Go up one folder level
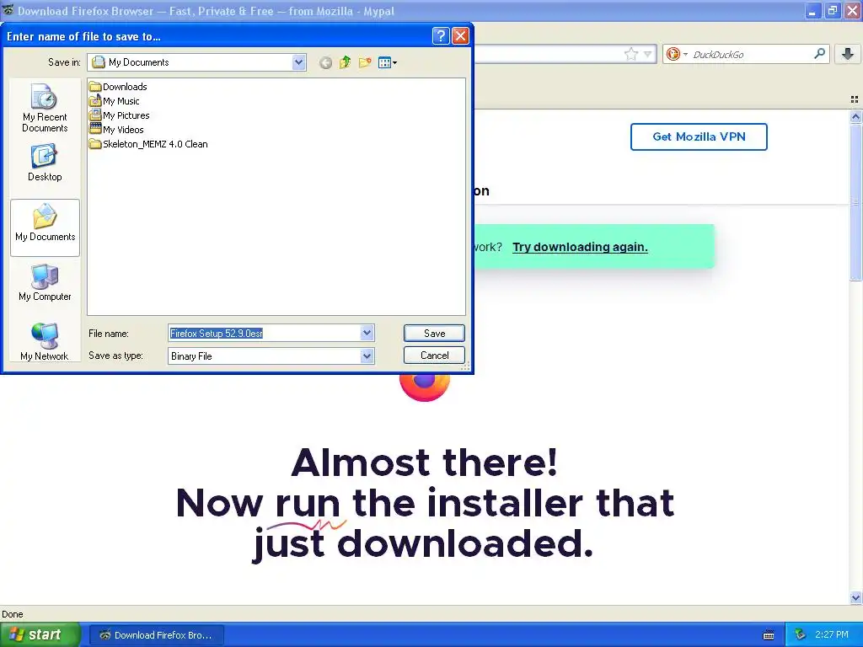Viewport: 863px width, 647px height. click(345, 62)
